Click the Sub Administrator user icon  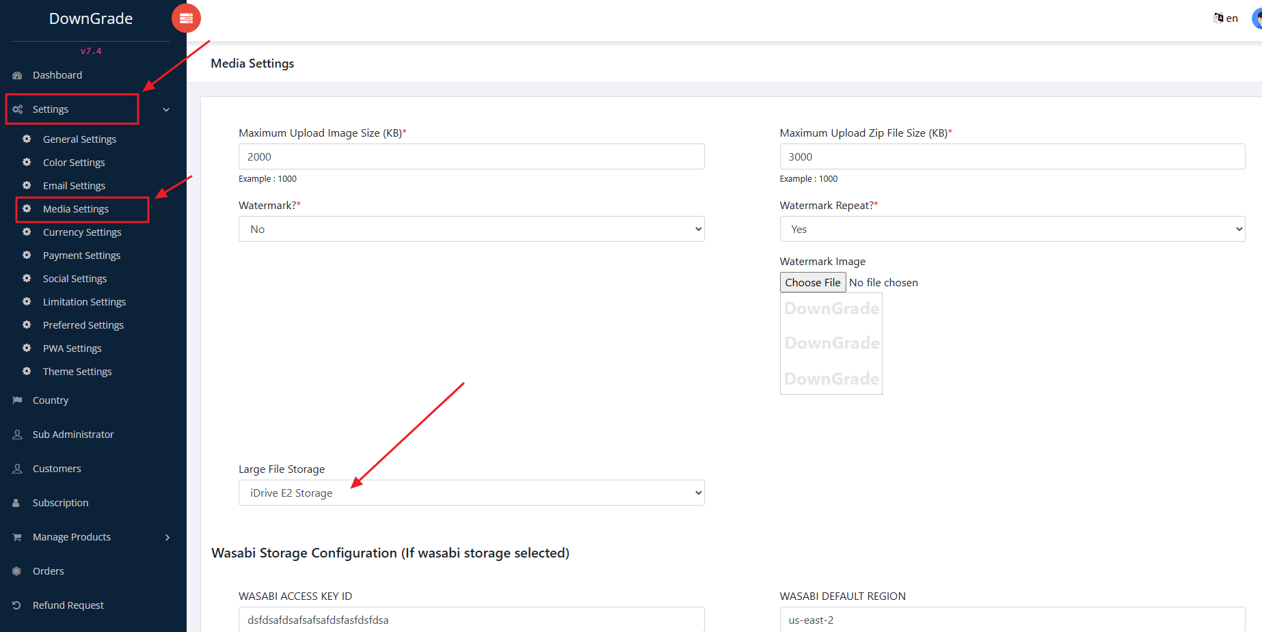pos(18,435)
